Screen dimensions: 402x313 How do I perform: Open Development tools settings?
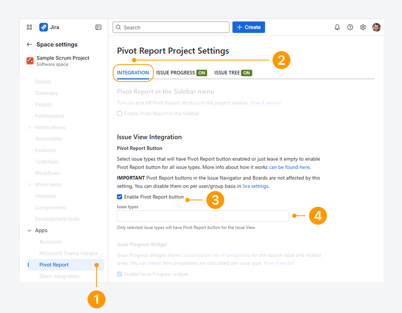click(x=57, y=219)
